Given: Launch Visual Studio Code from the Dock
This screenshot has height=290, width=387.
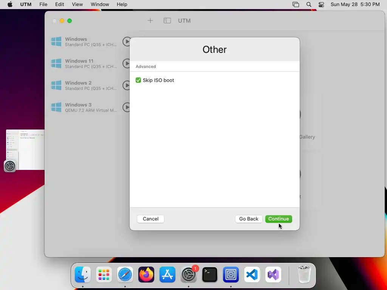Looking at the screenshot, I should [252, 275].
